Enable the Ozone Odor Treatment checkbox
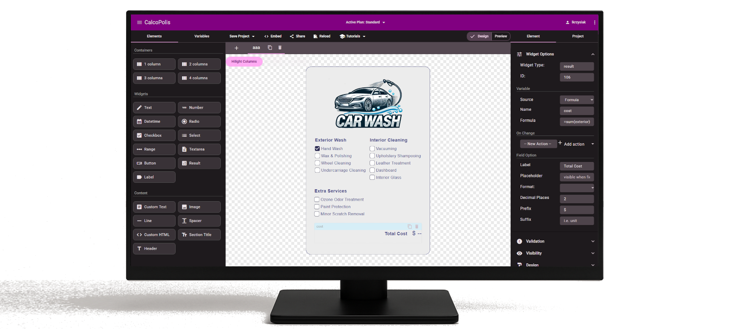 (x=317, y=199)
